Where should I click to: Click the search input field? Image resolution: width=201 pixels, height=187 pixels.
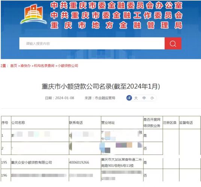[92, 43]
